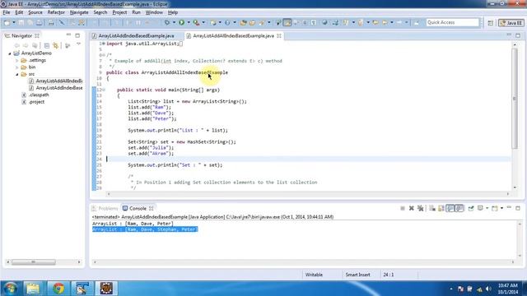Toggle the highlighted Mark Occurrences toolbar button

(x=287, y=22)
